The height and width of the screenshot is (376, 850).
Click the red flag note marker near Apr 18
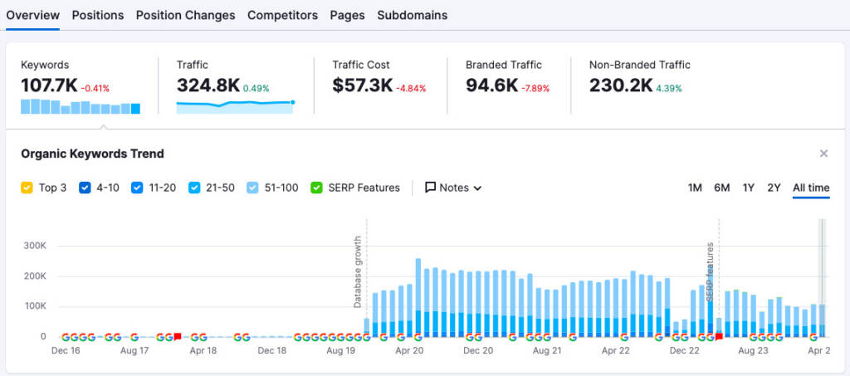(x=178, y=337)
